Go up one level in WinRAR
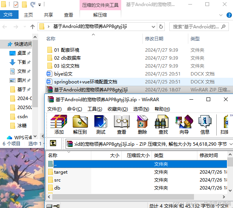233x208 pixels. tap(53, 143)
